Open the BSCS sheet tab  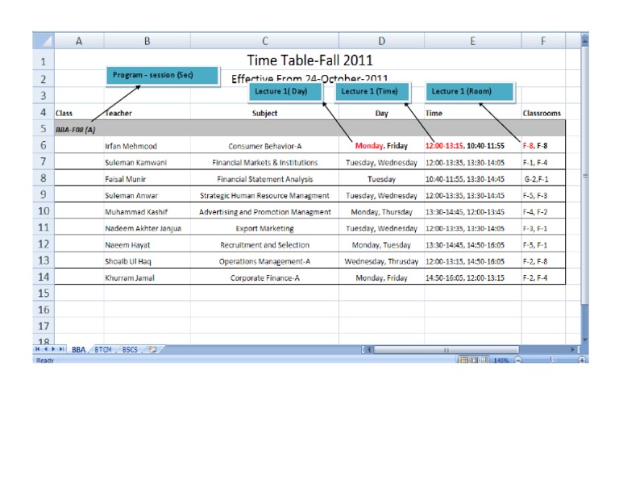pyautogui.click(x=130, y=349)
